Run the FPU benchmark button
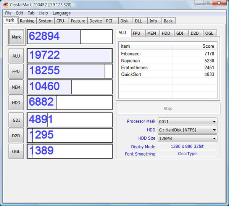The height and width of the screenshot is (206, 229). coord(16,71)
